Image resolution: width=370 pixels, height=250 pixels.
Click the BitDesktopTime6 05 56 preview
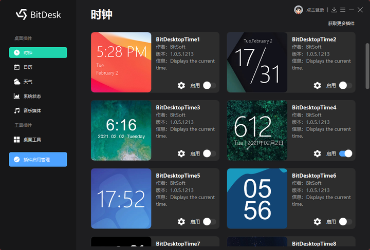(257, 198)
